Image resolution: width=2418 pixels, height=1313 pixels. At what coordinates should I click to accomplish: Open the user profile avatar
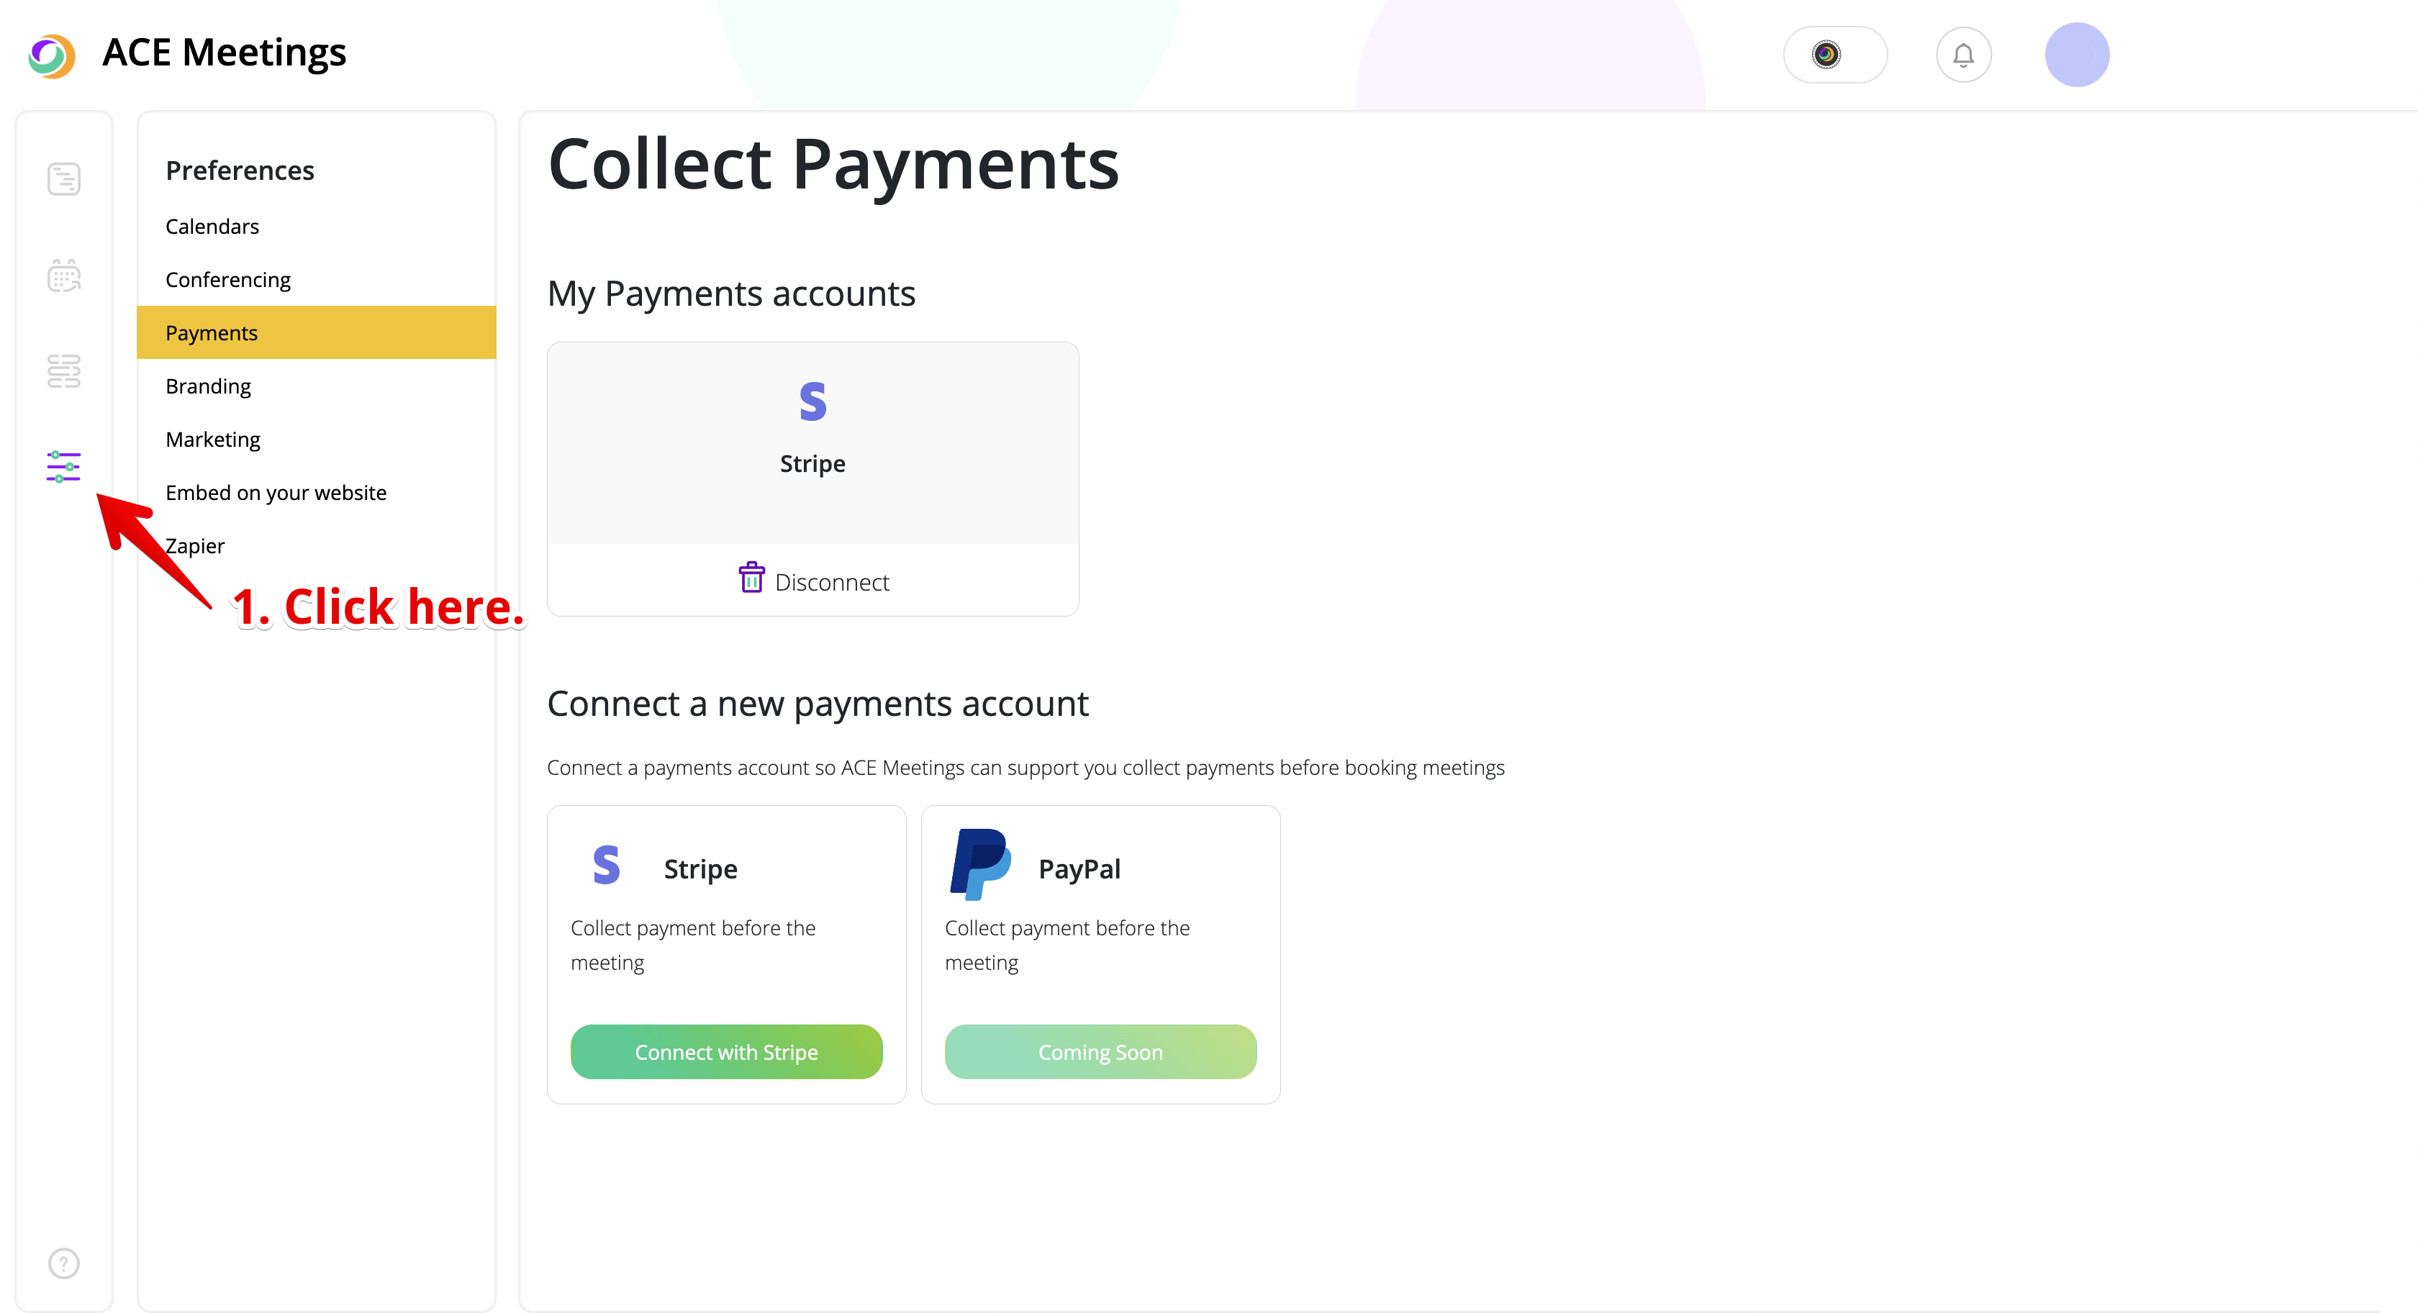2076,55
